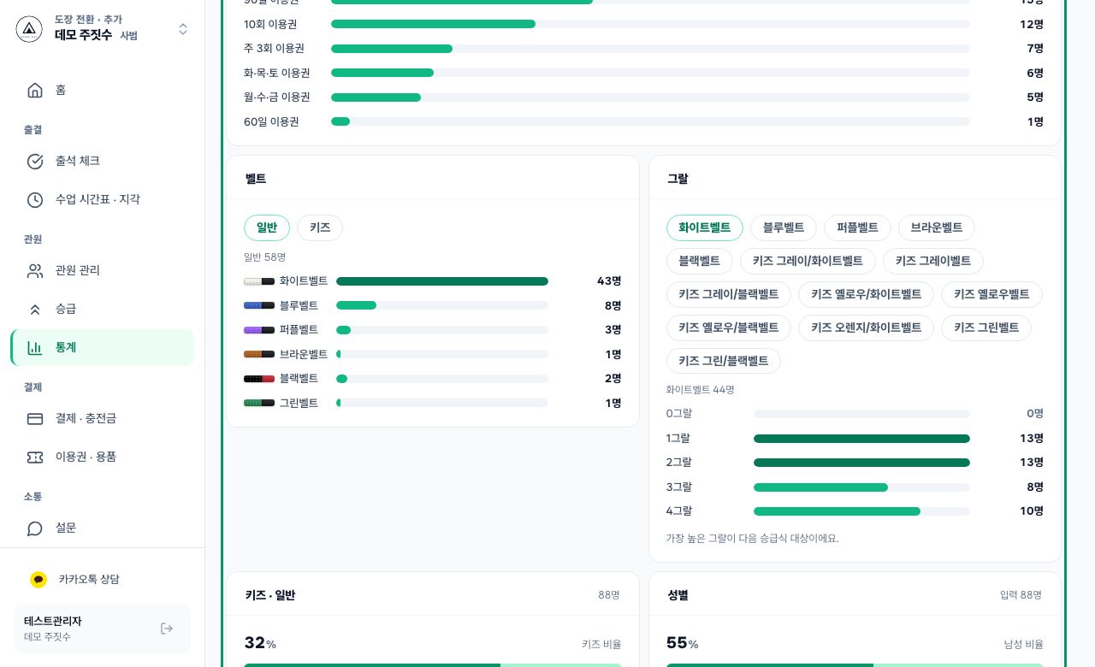Click the 4그랄 10명 progress bar
This screenshot has width=1095, height=667.
861,511
